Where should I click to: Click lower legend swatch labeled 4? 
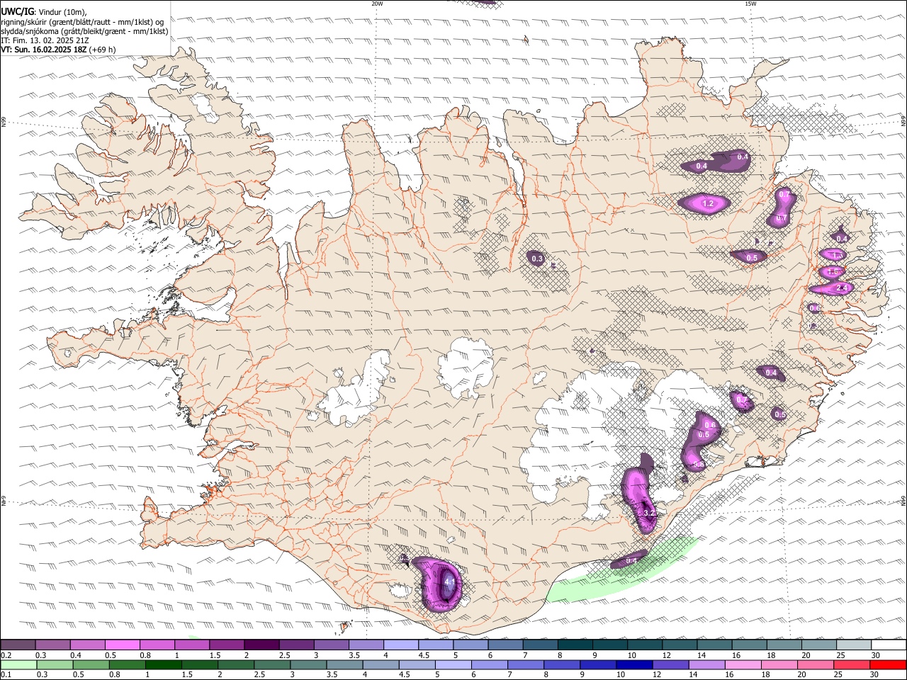[380, 664]
